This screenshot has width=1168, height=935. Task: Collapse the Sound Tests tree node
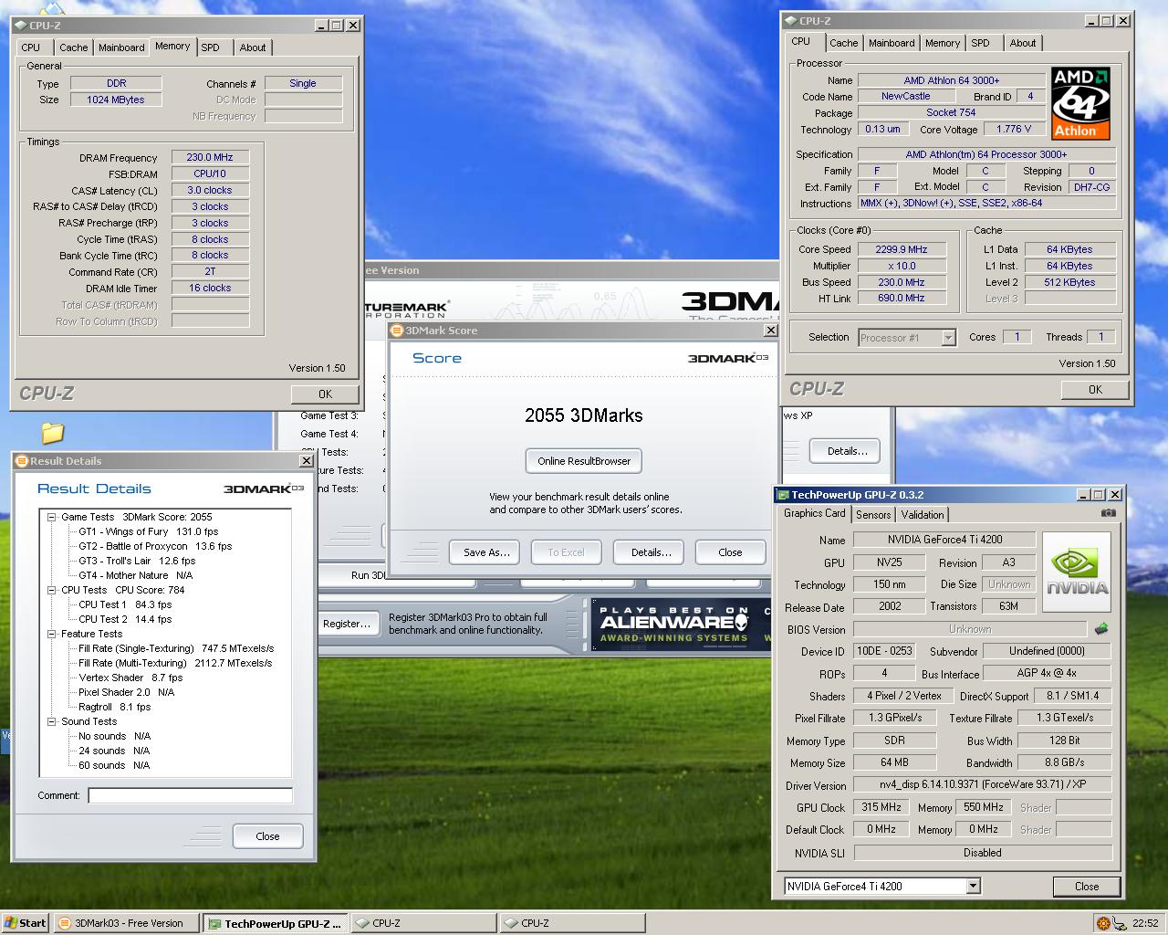coord(52,721)
